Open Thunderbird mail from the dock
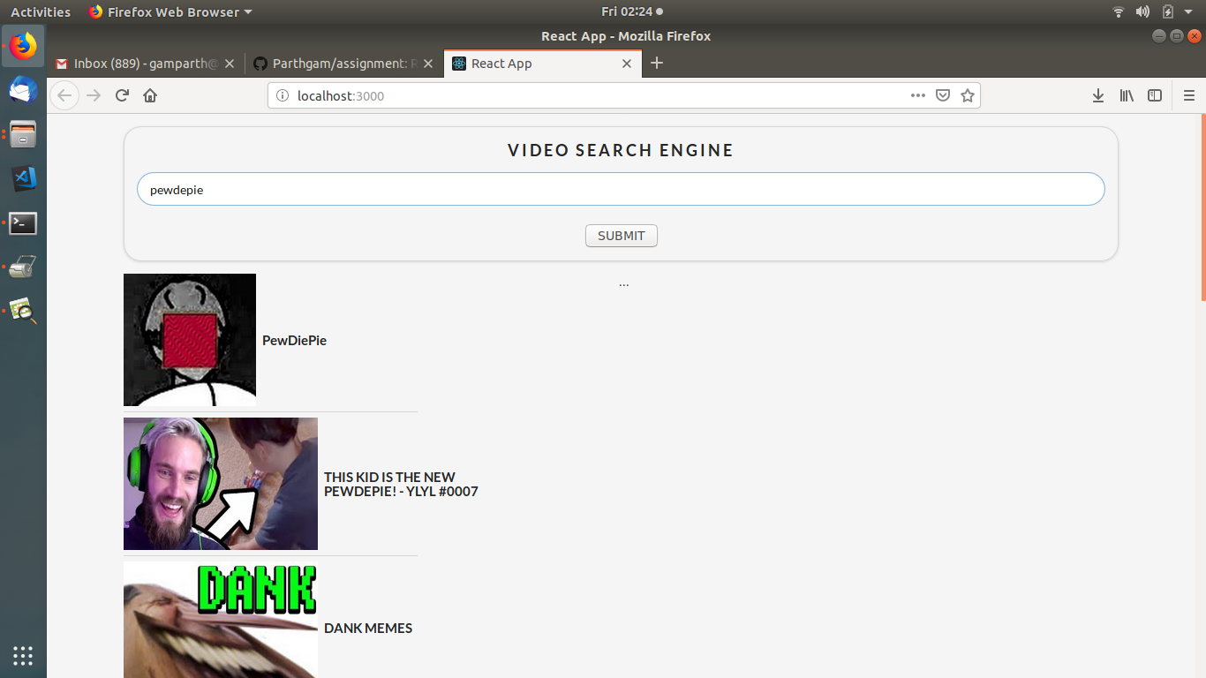 [23, 90]
